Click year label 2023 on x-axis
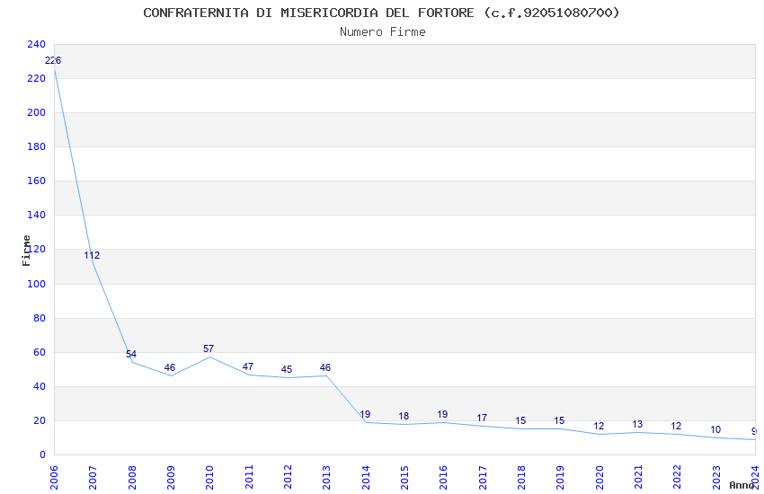This screenshot has width=764, height=494. (x=716, y=477)
